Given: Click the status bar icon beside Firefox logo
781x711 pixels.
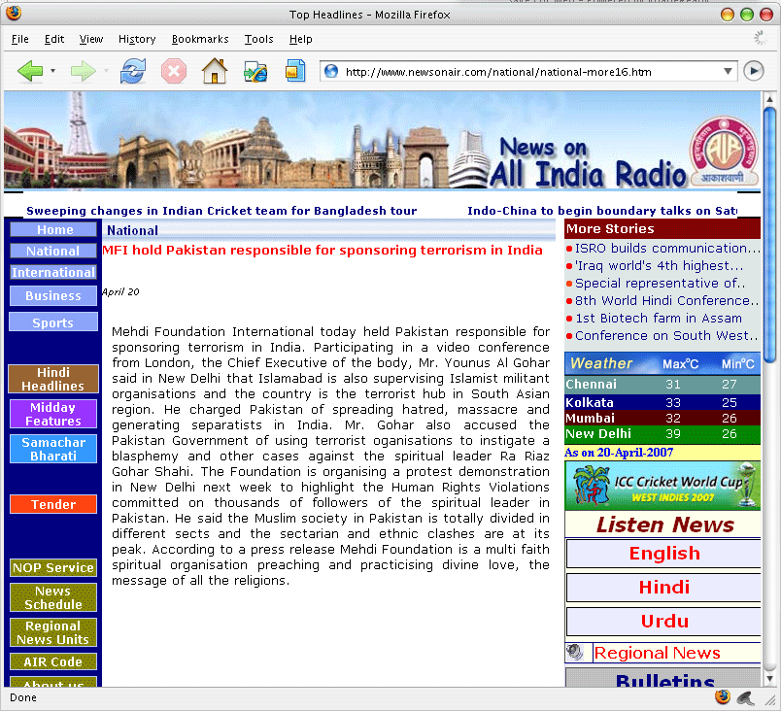Looking at the screenshot, I should (x=746, y=698).
